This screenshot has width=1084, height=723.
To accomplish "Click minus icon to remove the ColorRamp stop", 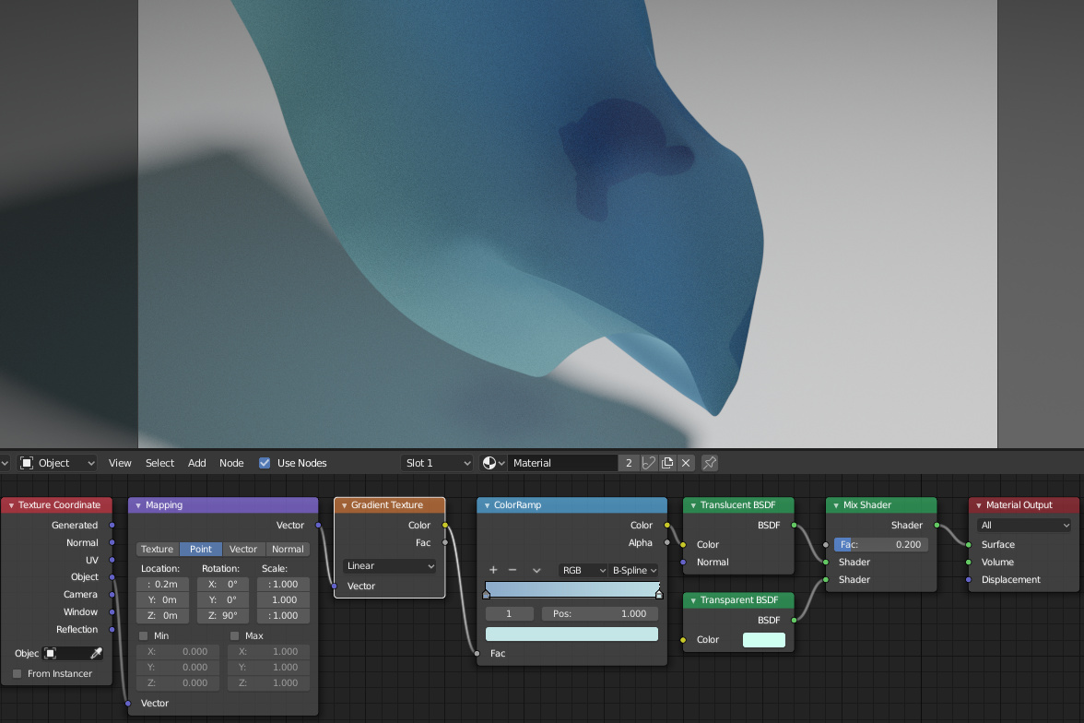I will pos(514,570).
